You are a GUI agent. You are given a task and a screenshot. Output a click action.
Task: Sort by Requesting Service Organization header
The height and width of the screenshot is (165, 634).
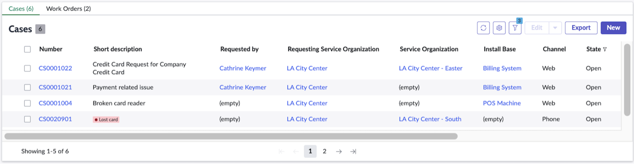tap(333, 49)
